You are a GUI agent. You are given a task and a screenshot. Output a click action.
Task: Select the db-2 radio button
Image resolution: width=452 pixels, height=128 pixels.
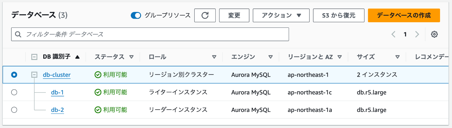click(14, 110)
